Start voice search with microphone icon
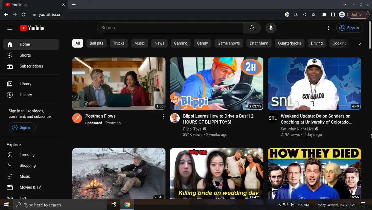This screenshot has height=210, width=372. point(271,28)
